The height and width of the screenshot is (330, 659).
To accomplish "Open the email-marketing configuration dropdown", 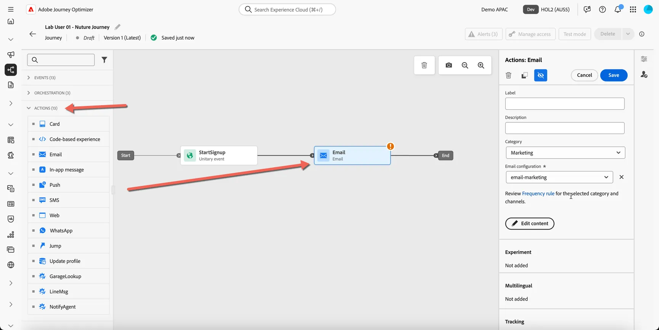I will click(x=559, y=177).
